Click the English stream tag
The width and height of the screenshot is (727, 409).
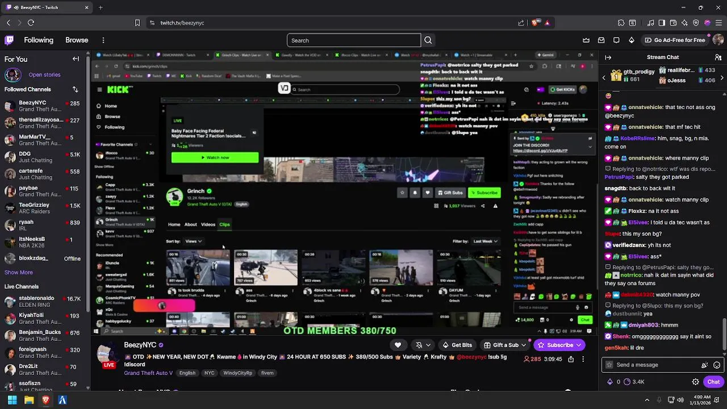coord(187,373)
